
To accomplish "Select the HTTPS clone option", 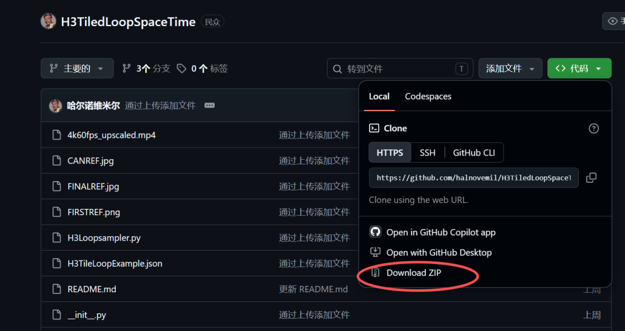I will (x=390, y=152).
